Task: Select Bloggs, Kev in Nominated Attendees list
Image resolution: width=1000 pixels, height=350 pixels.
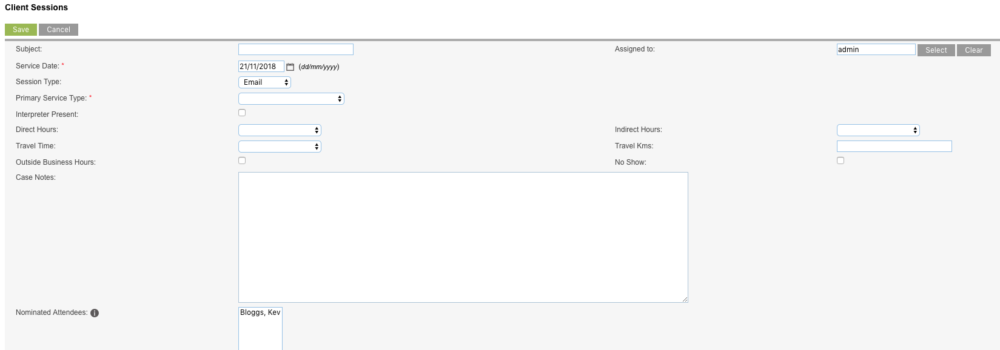Action: click(260, 312)
